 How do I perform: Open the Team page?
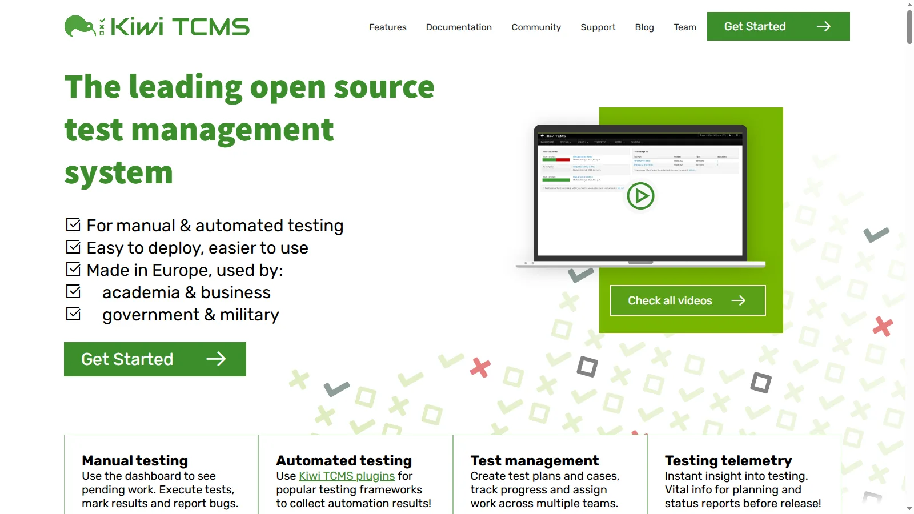(685, 27)
